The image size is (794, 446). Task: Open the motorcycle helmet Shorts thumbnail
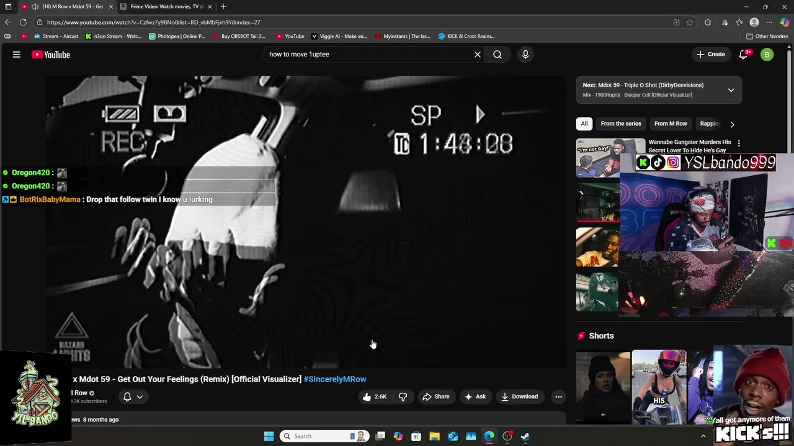659,387
